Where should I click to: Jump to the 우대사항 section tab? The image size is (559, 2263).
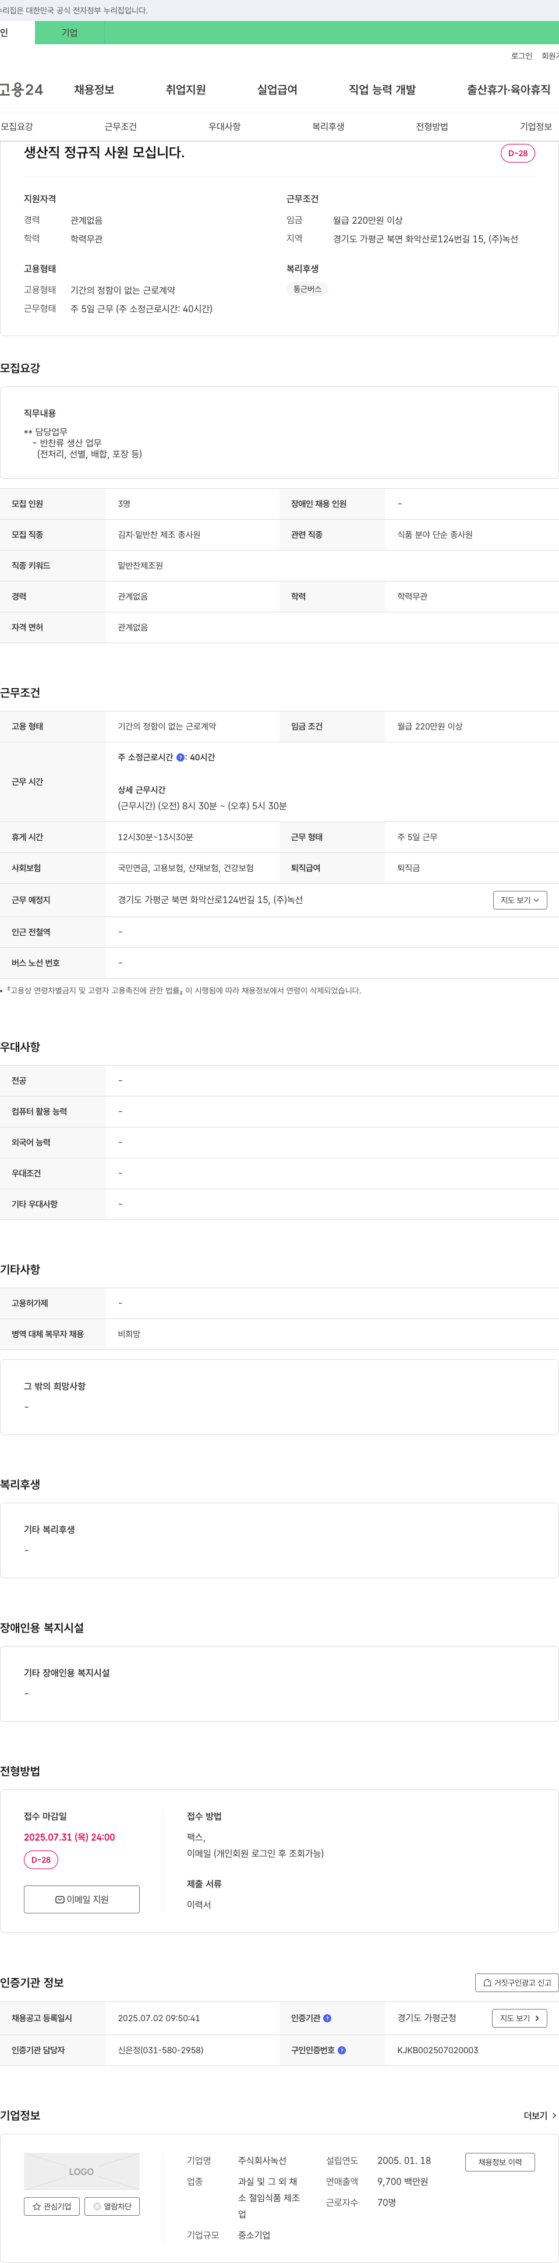click(x=225, y=126)
